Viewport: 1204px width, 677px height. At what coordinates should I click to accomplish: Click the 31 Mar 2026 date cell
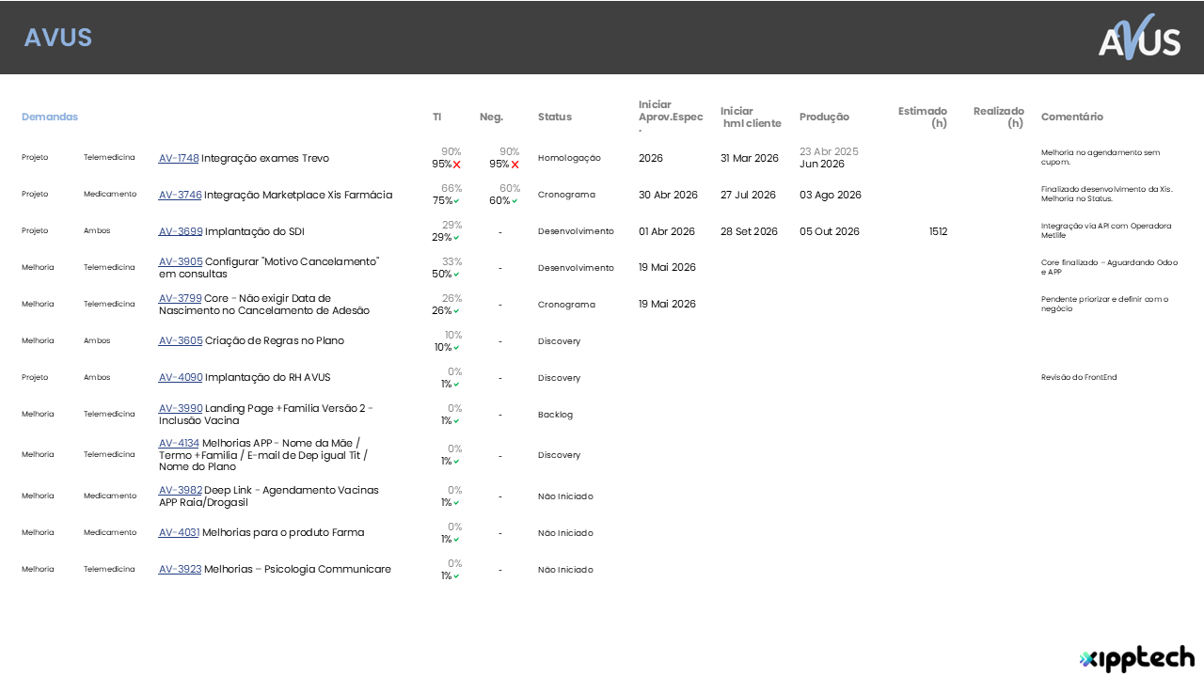[x=750, y=158]
